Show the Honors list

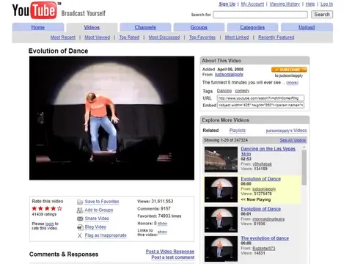tap(163, 224)
